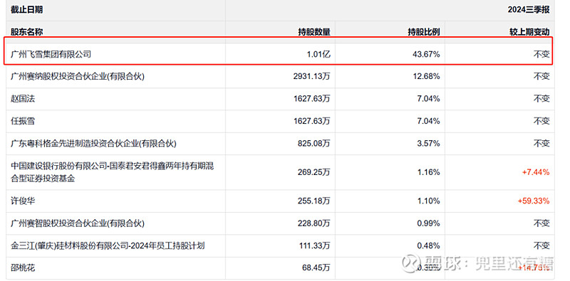Image resolution: width=570 pixels, height=281 pixels.
Task: Click 7.04% in the 赵国法 row
Action: pyautogui.click(x=430, y=99)
